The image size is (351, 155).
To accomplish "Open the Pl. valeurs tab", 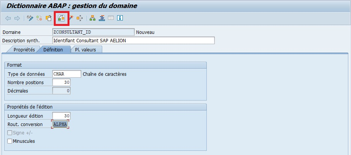I will click(x=85, y=50).
